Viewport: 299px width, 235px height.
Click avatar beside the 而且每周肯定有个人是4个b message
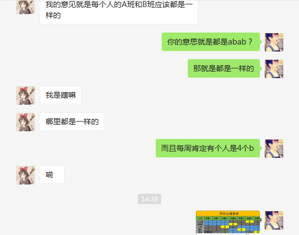point(274,149)
